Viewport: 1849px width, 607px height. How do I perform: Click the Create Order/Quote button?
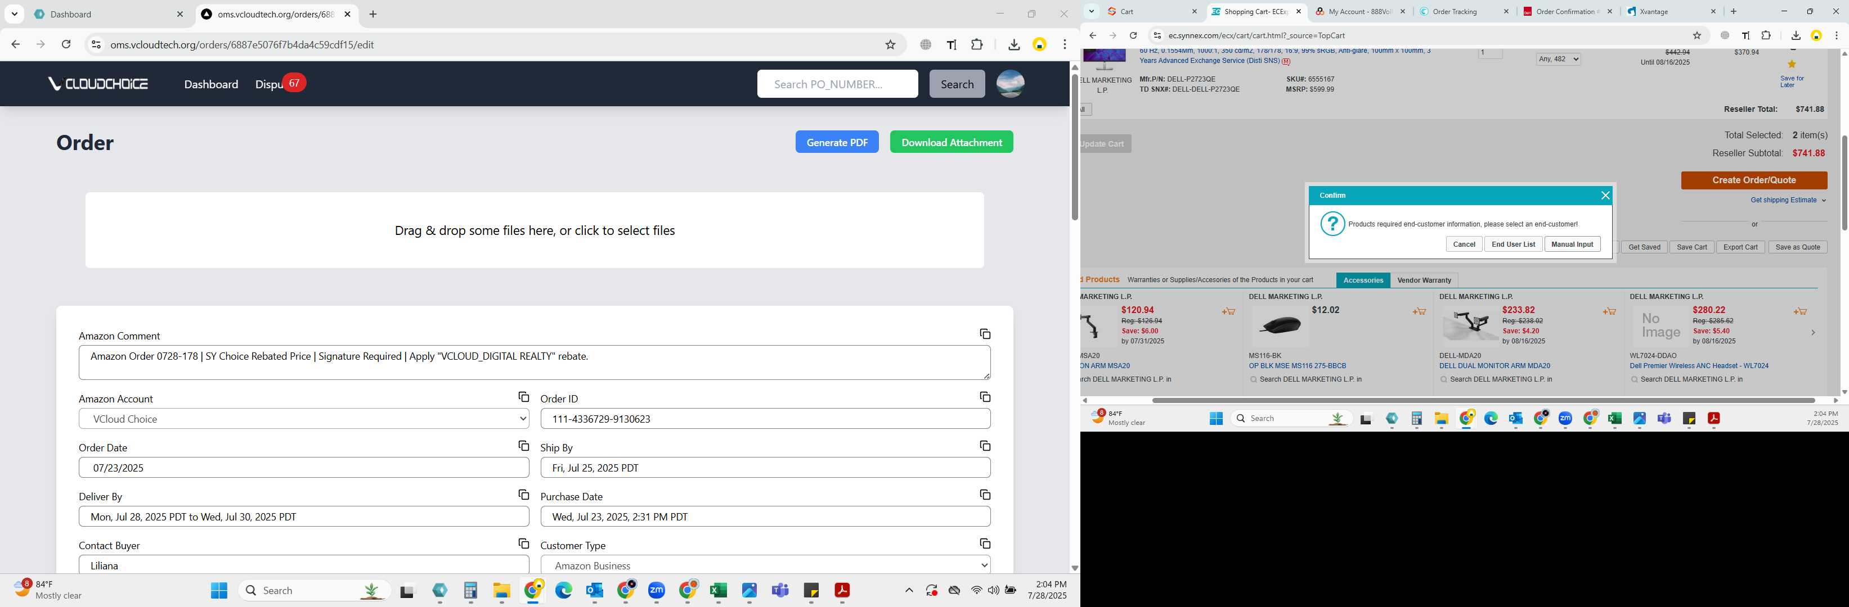coord(1753,180)
